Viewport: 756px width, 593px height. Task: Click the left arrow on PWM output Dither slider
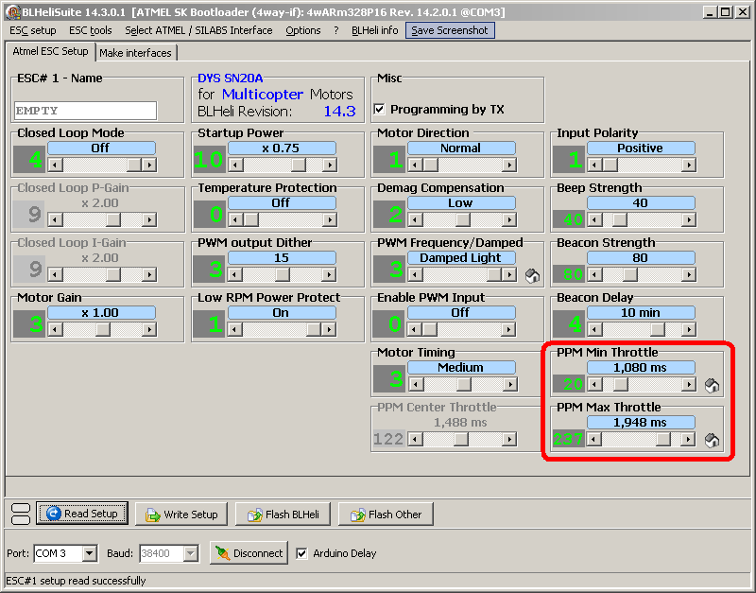(x=235, y=274)
